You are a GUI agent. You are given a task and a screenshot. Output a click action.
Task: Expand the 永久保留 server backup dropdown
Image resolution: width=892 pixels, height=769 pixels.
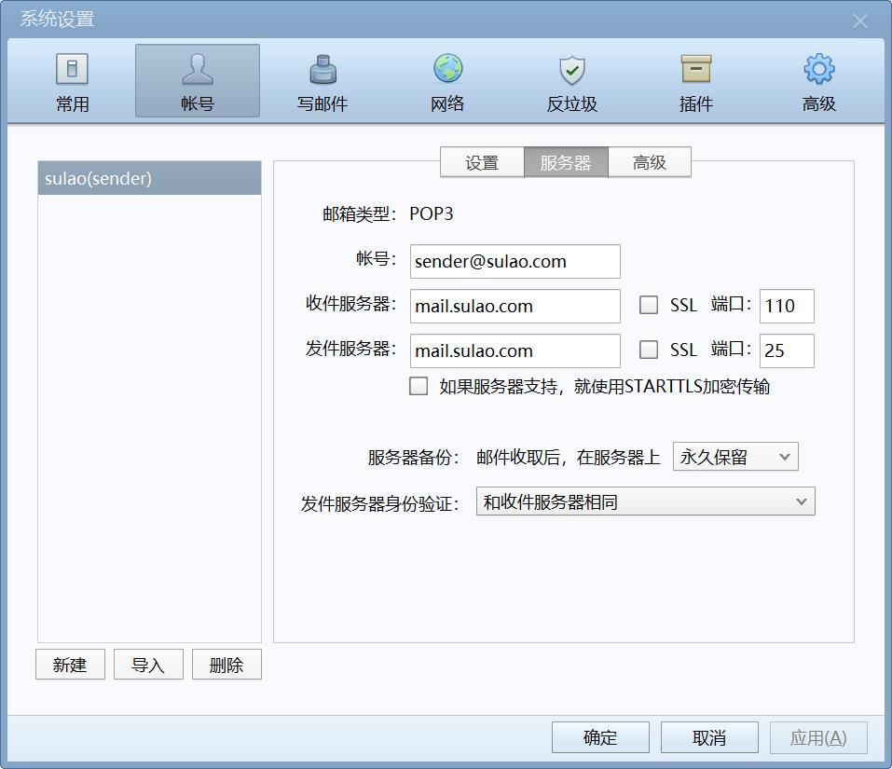pos(735,457)
